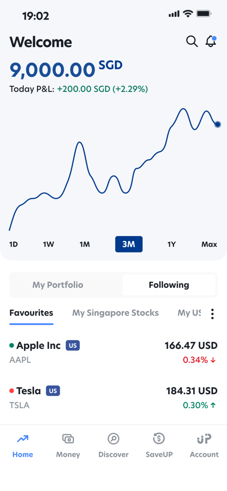This screenshot has width=227, height=491.
Task: Select the Favourites watchlist tab
Action: [x=31, y=313]
